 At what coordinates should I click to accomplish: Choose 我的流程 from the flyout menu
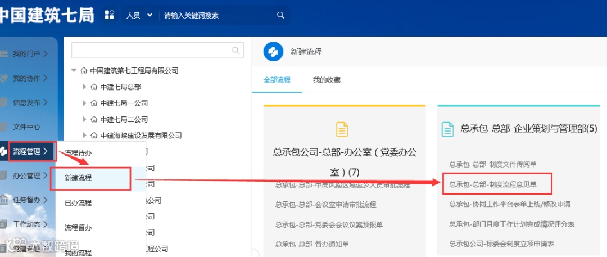pyautogui.click(x=78, y=253)
